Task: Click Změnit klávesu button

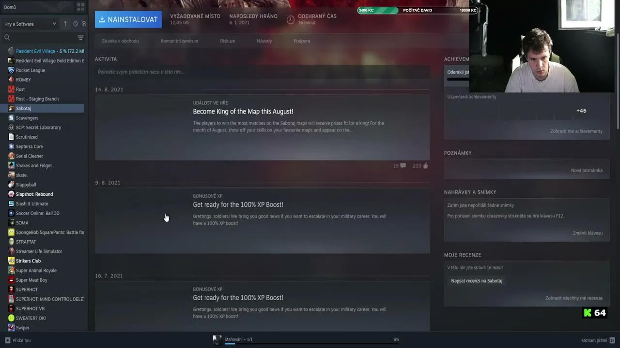Action: (588, 233)
